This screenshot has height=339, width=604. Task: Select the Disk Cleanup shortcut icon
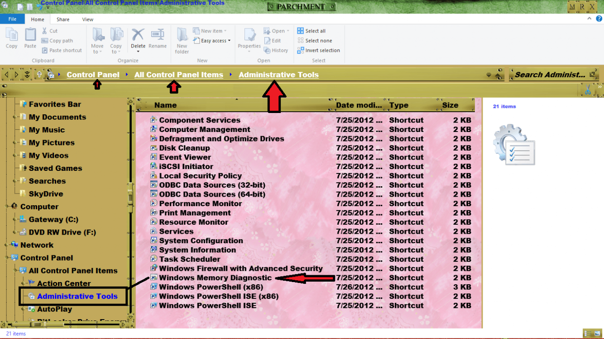click(x=153, y=148)
